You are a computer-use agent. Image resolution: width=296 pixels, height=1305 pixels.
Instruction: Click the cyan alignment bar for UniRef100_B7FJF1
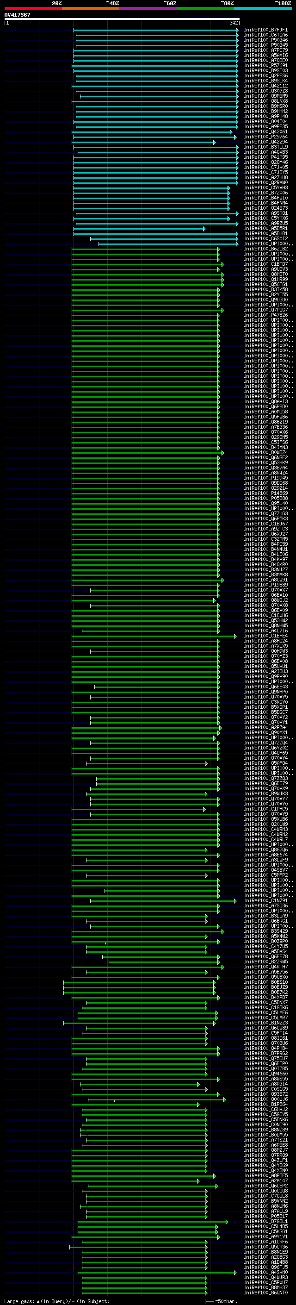pyautogui.click(x=156, y=30)
